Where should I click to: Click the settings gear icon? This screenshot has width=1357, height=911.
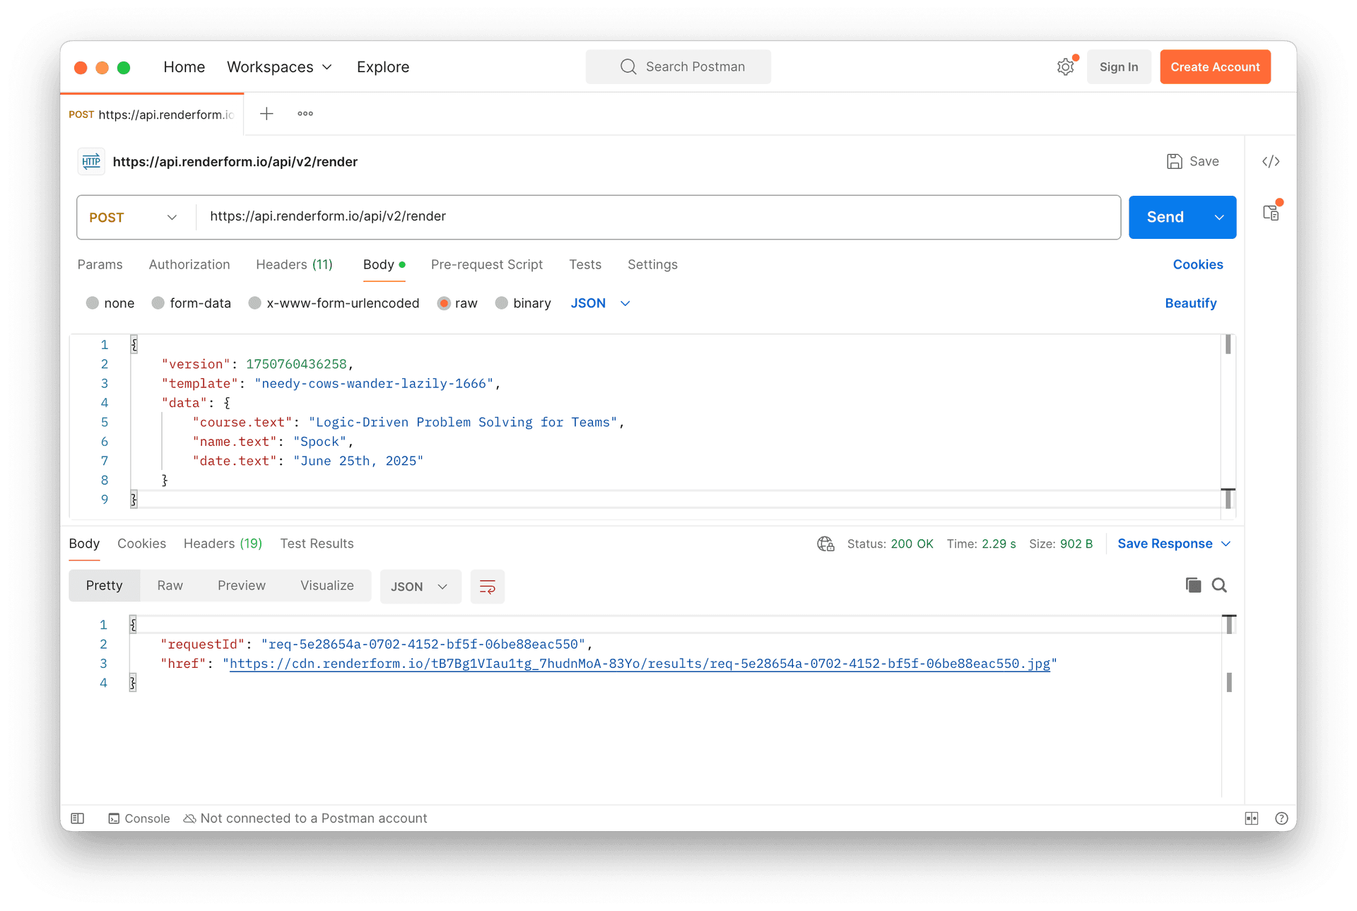pos(1065,67)
